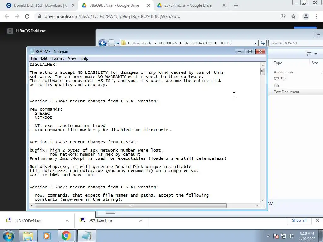This screenshot has width=323, height=242.
Task: Open a new browser tab
Action: point(236,6)
